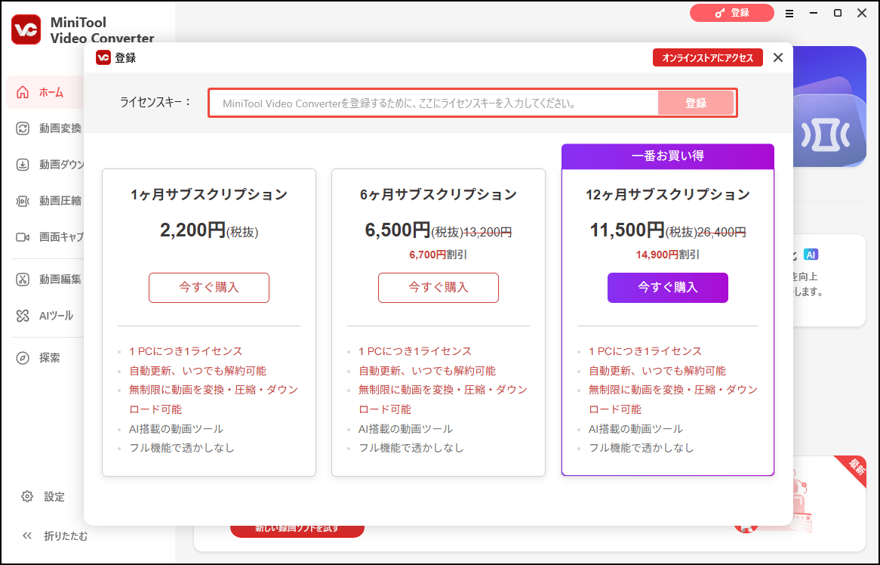Click the 12ヶ月サブスクリプション title
This screenshot has height=565, width=880.
click(668, 194)
